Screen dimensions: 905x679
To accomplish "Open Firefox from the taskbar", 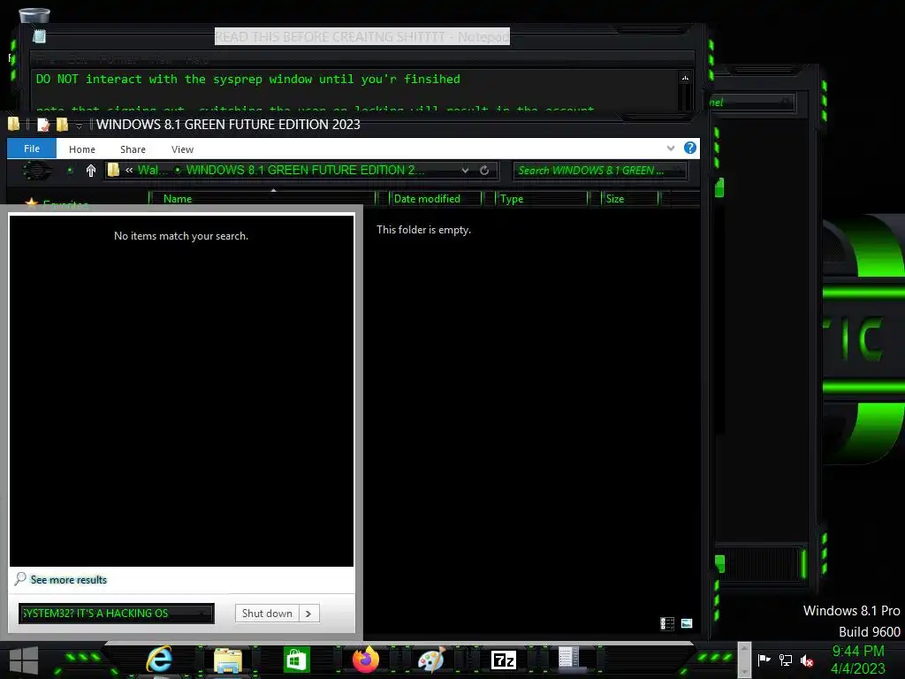I will [x=365, y=660].
